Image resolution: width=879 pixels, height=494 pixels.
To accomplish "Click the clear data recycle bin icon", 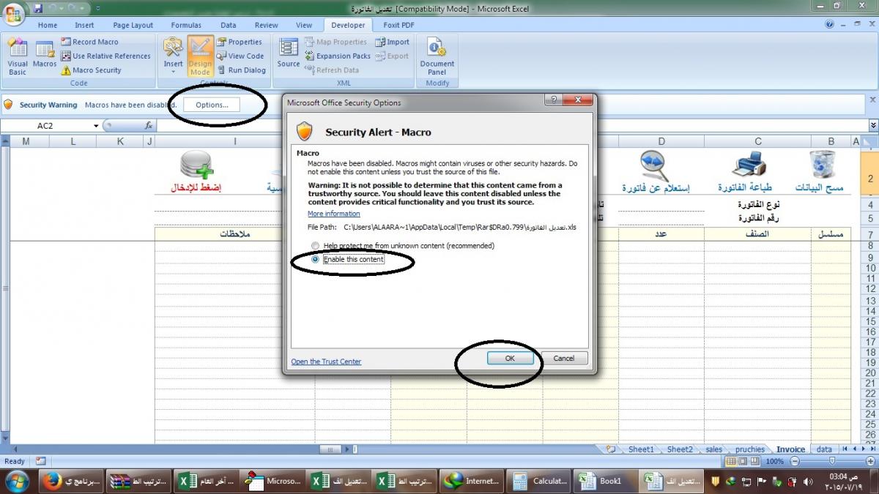I will (x=823, y=165).
